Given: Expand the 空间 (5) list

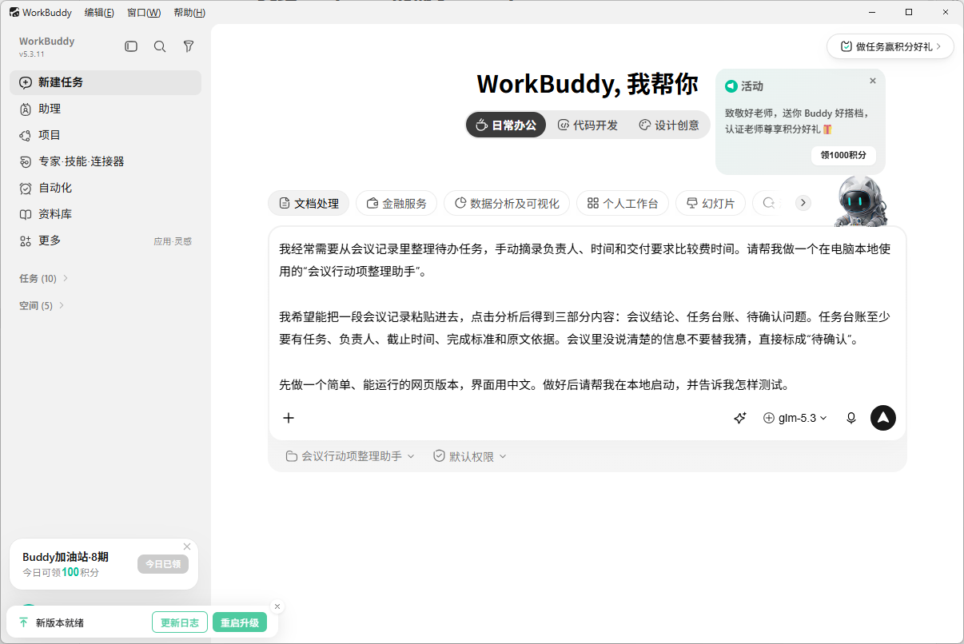Looking at the screenshot, I should (x=42, y=305).
